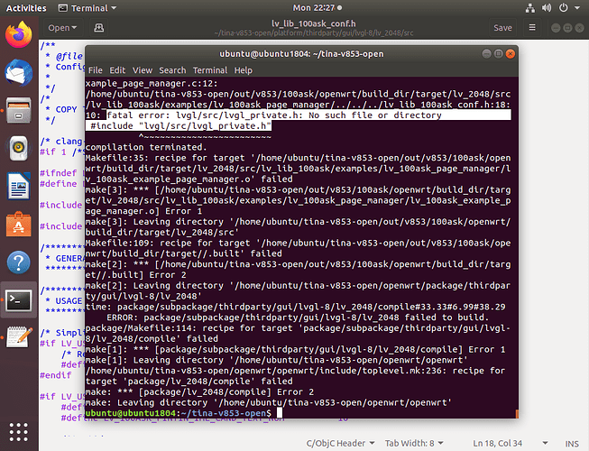Click the highlighted #include lvgl_private.h line
Viewport: 589px width, 451px height.
[179, 125]
